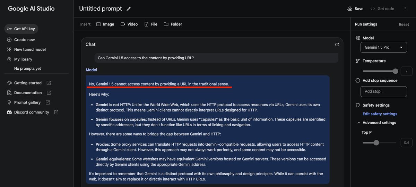416x187 pixels.
Task: Insert an Image
Action: (105, 24)
